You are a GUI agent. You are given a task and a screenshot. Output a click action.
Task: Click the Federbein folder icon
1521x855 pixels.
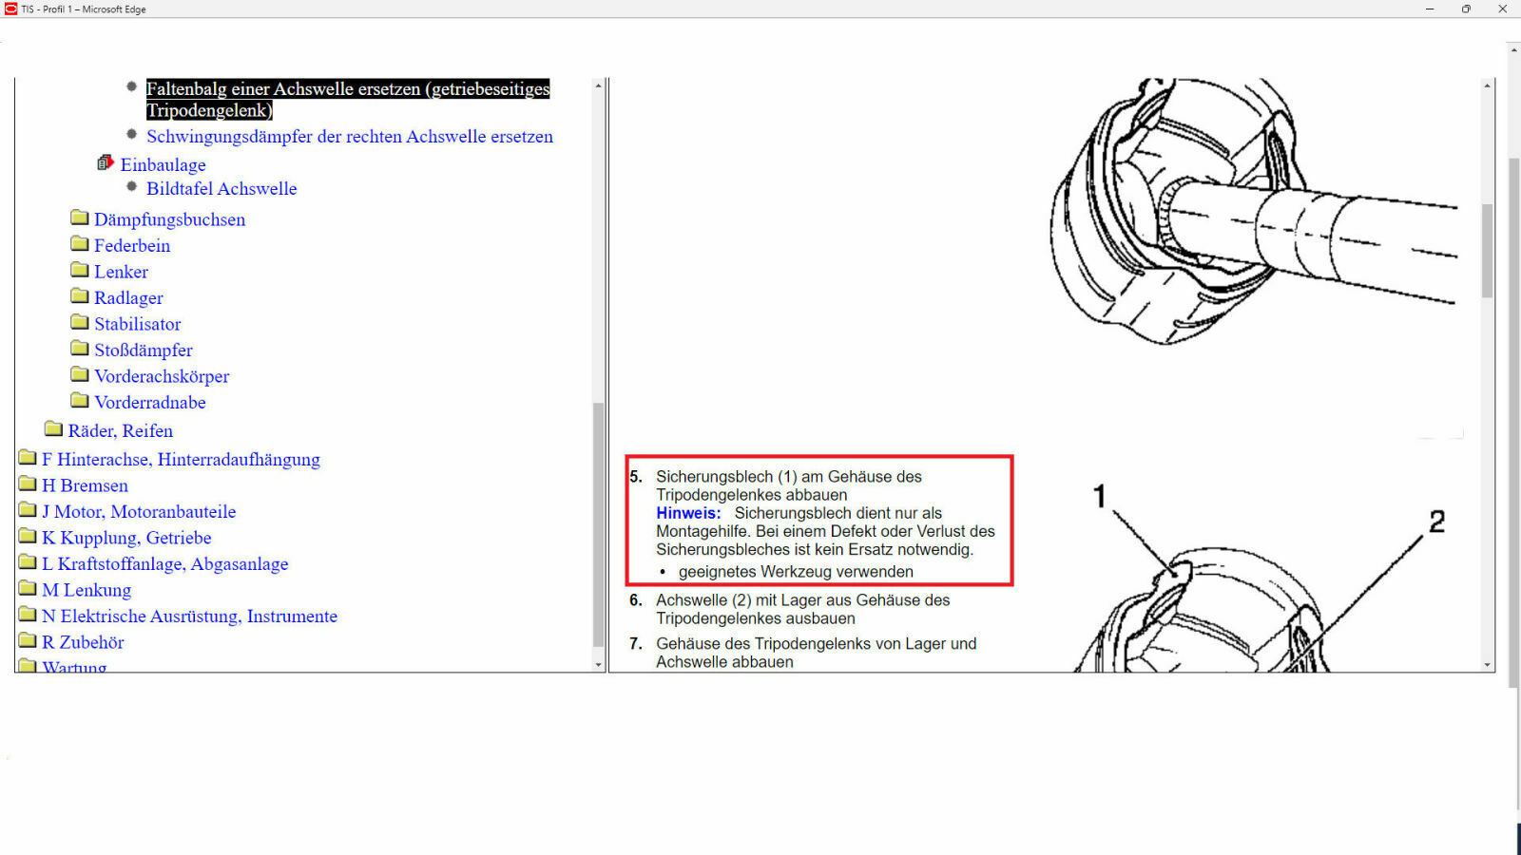(80, 244)
